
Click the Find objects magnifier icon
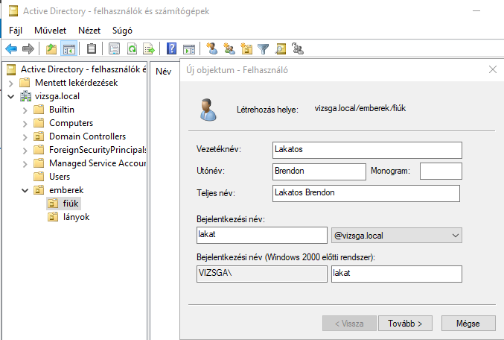(x=281, y=49)
